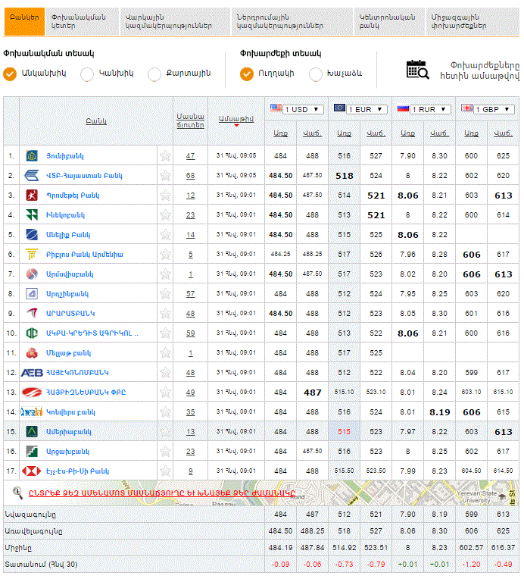The width and height of the screenshot is (524, 582).
Task: Click the VTB-Armenia bank logo in row 2
Action: [32, 176]
